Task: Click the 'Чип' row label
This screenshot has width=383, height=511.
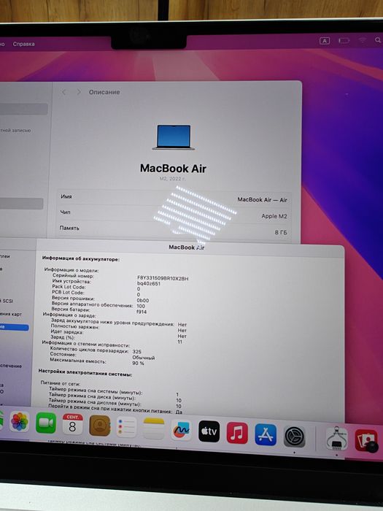Action: click(65, 212)
